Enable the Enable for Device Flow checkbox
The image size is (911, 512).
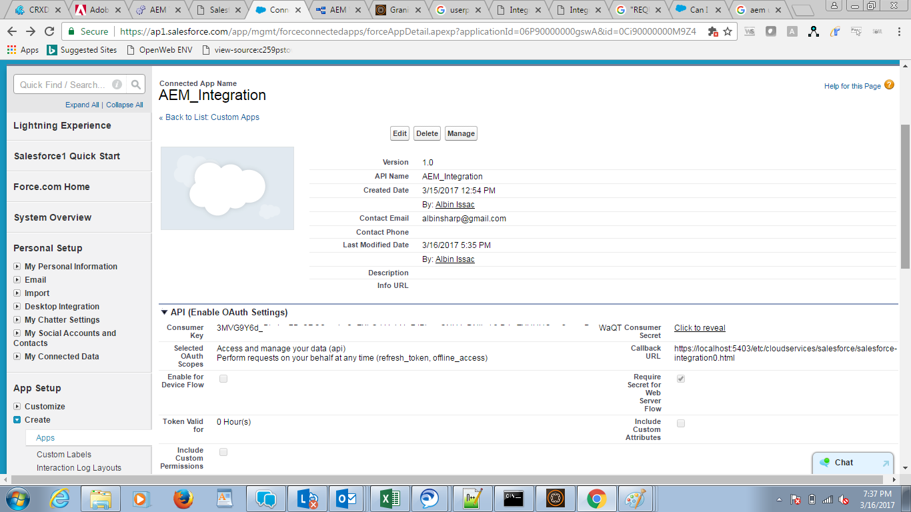223,378
